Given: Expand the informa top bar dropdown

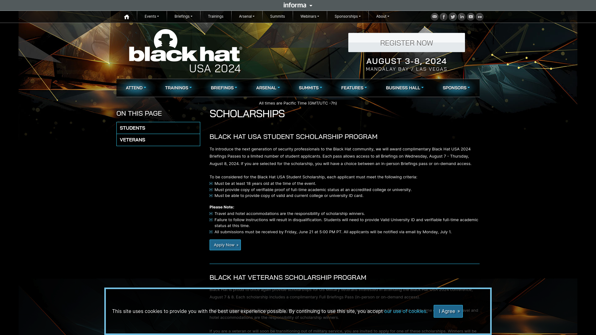Looking at the screenshot, I should click(x=298, y=5).
